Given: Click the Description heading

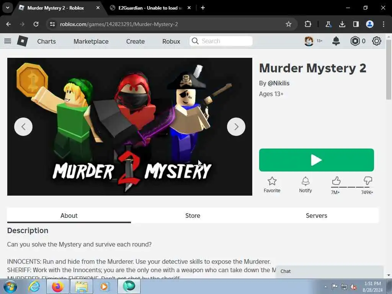Looking at the screenshot, I should (x=28, y=230).
